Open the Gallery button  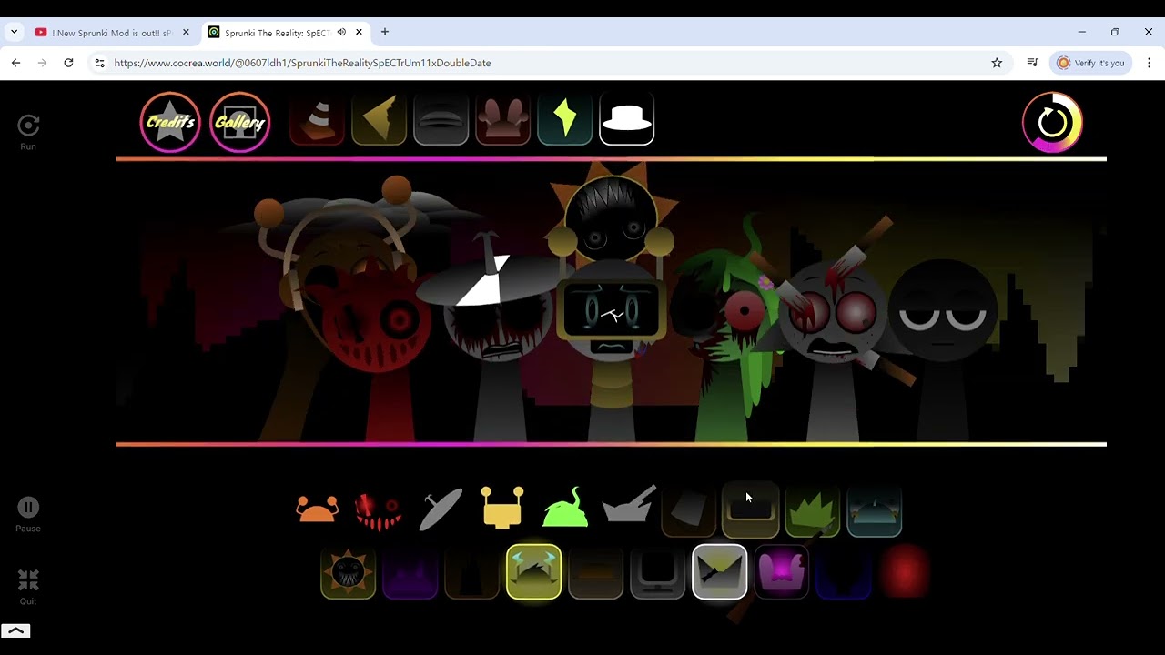click(x=239, y=121)
